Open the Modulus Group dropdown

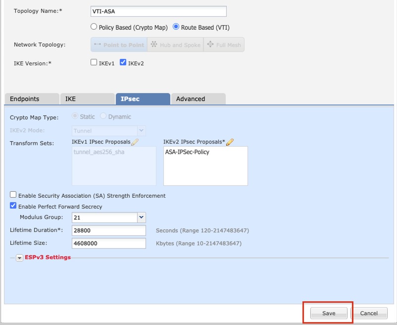tap(141, 217)
